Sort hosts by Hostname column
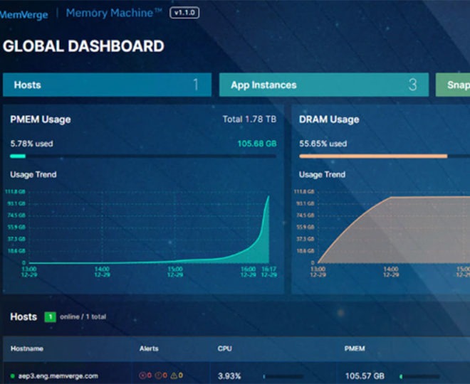Screen dimensions: 470x384 click(28, 348)
